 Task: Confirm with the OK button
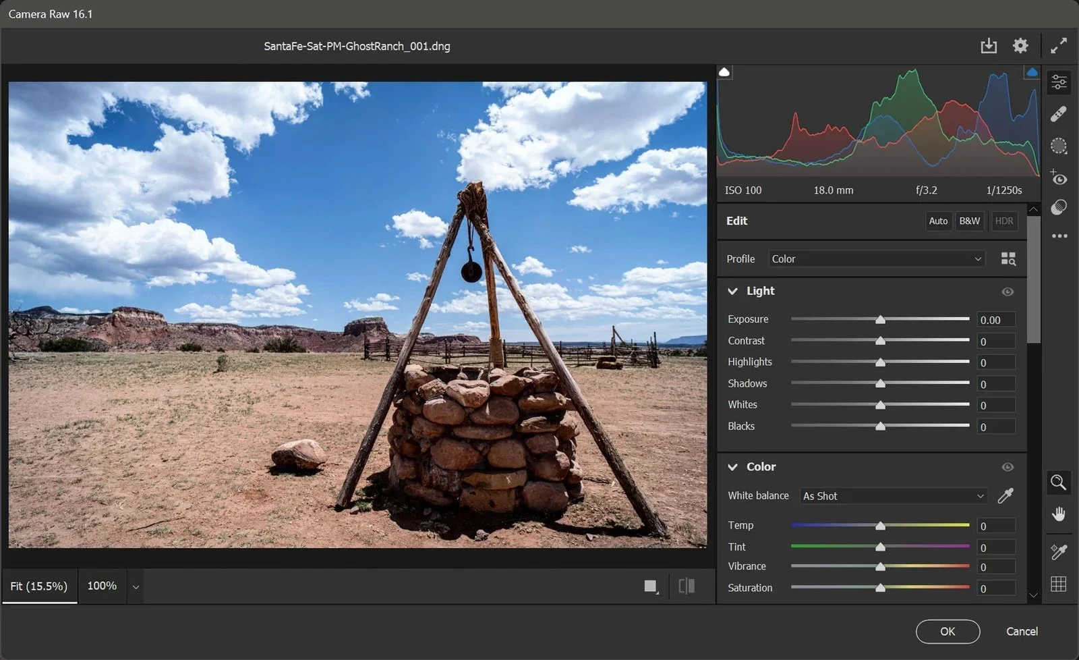[x=947, y=632]
